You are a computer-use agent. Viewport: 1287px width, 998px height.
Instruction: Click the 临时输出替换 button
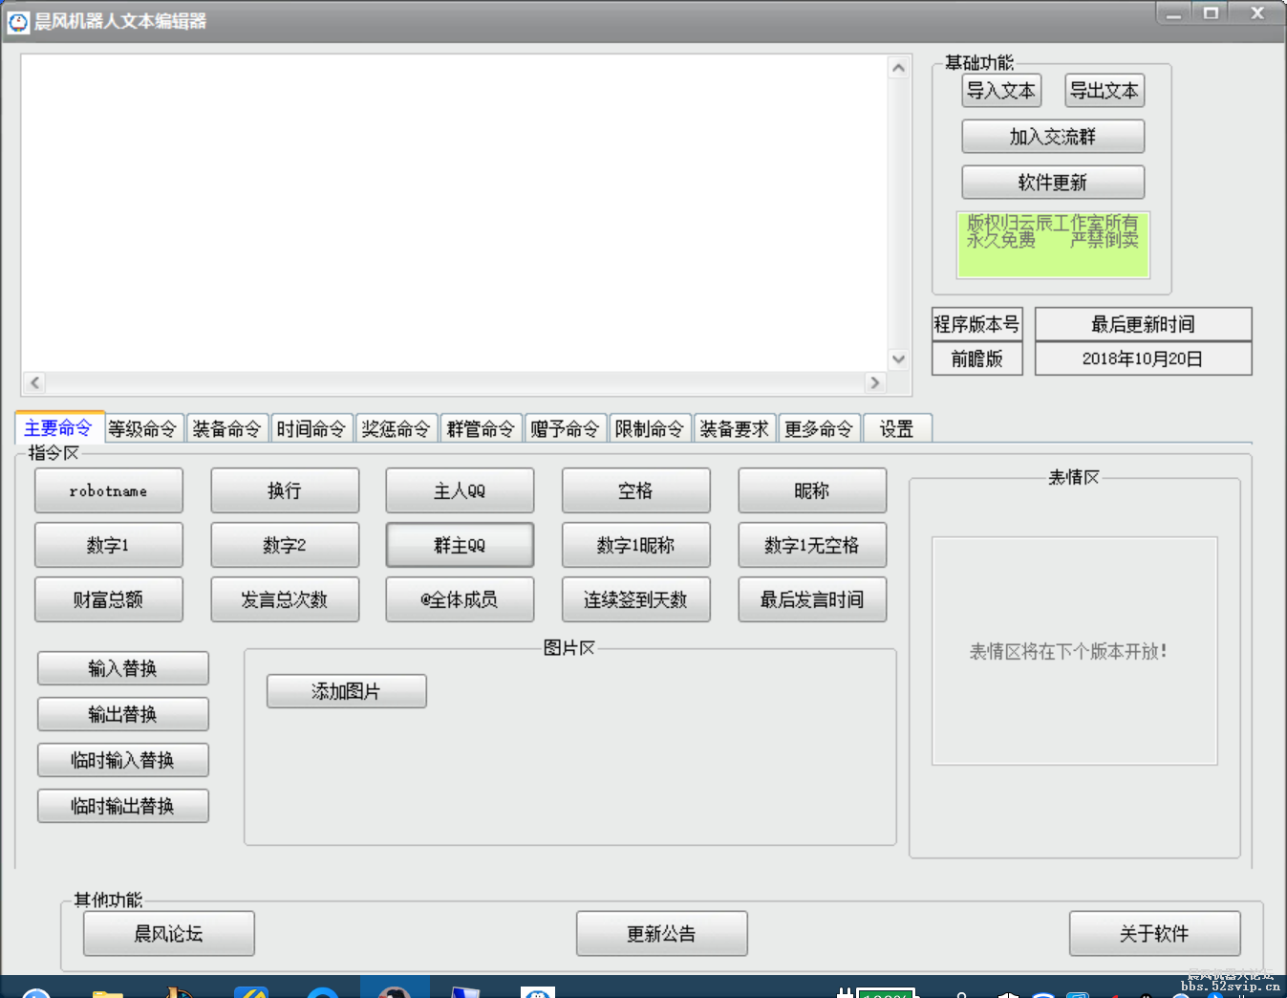click(x=122, y=806)
